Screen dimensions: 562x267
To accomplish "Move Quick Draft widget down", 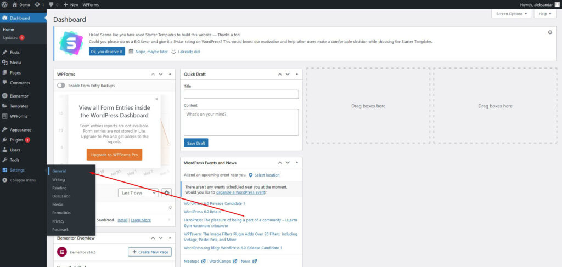I will tap(288, 74).
